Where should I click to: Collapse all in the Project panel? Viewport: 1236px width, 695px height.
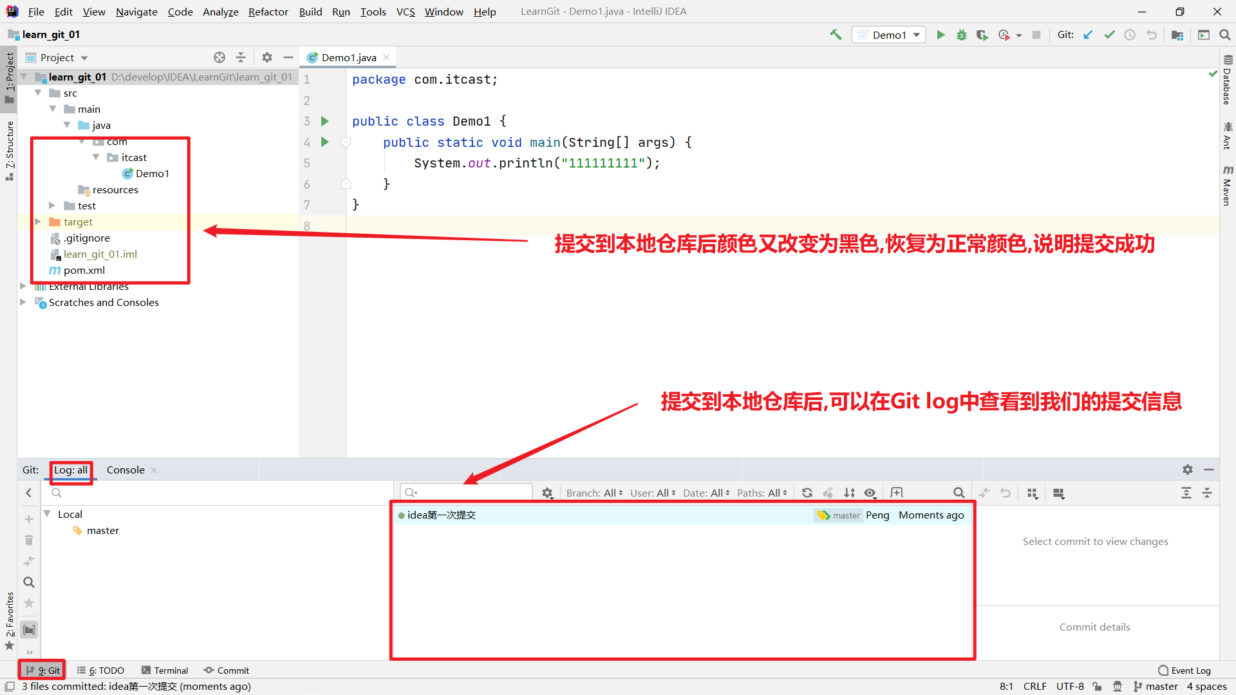241,57
